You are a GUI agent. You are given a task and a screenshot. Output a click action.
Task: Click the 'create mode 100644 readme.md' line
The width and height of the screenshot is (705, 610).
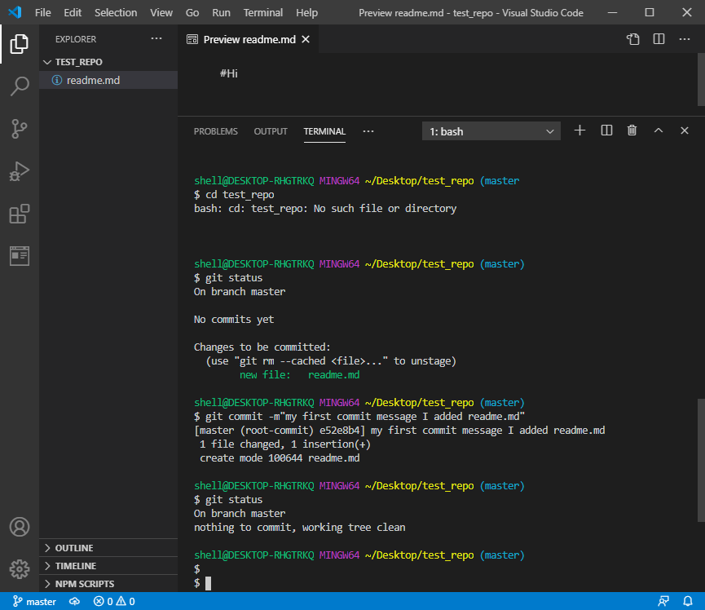coord(280,458)
